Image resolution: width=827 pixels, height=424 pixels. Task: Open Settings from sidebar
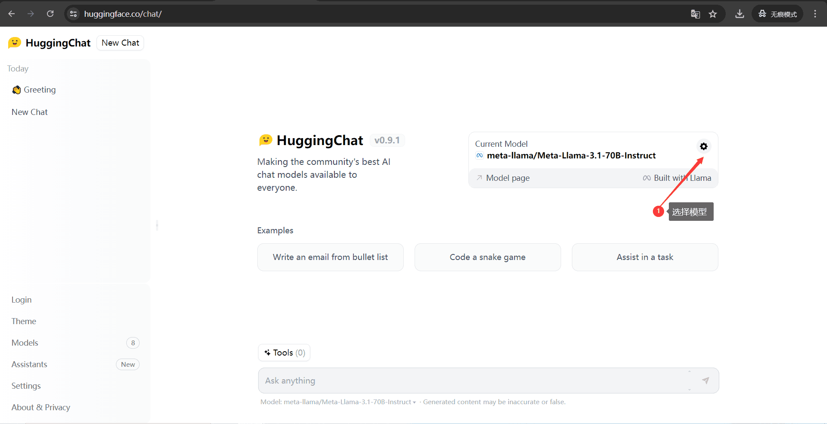[x=26, y=386]
